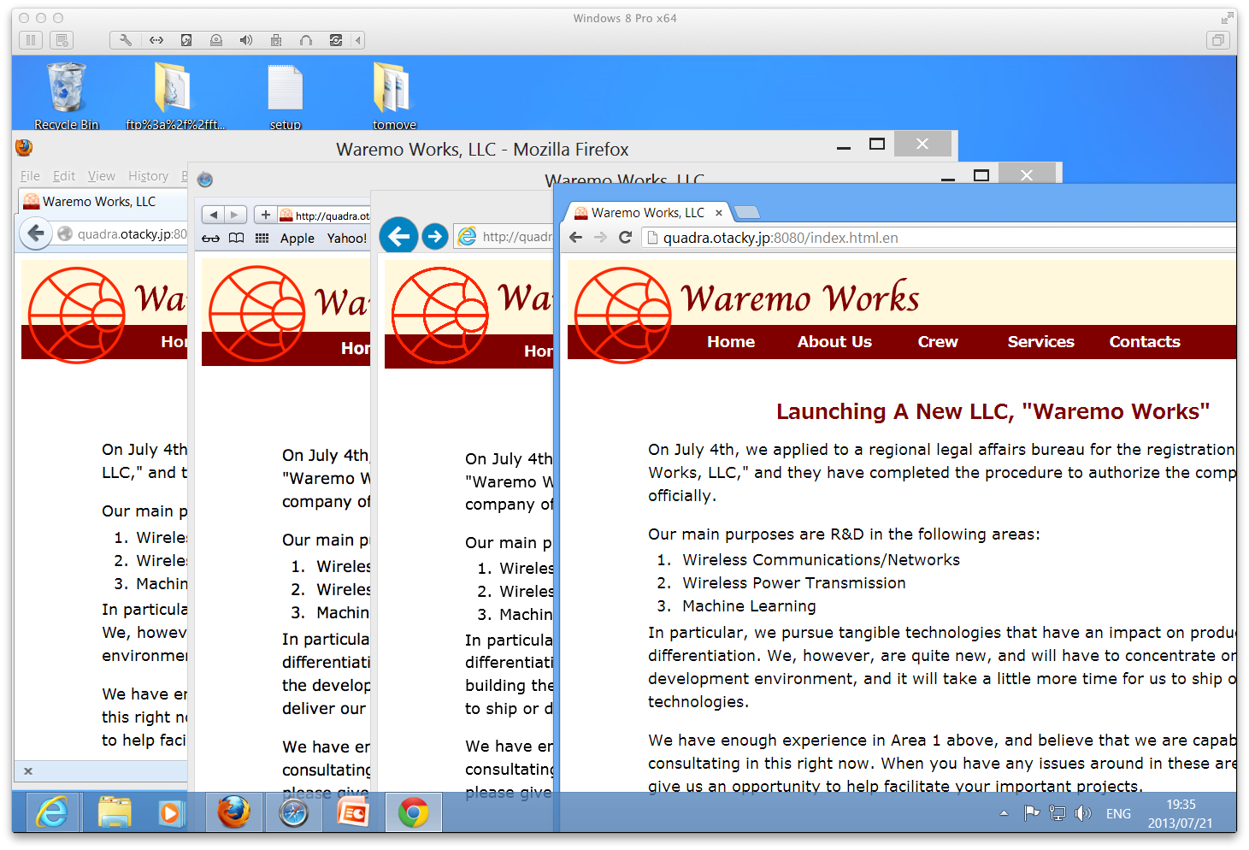The width and height of the screenshot is (1249, 850).
Task: Go forward in Internet Explorer window
Action: click(435, 236)
